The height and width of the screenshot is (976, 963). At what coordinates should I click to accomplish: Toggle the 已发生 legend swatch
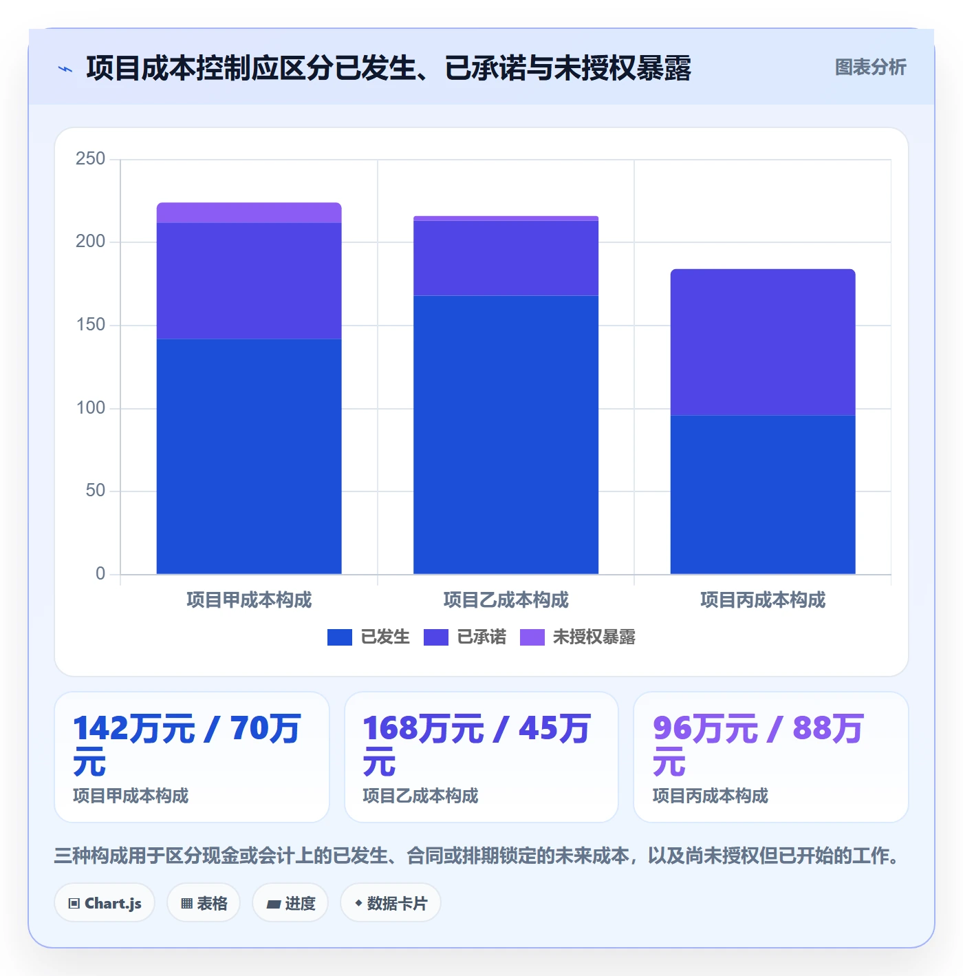pyautogui.click(x=340, y=637)
